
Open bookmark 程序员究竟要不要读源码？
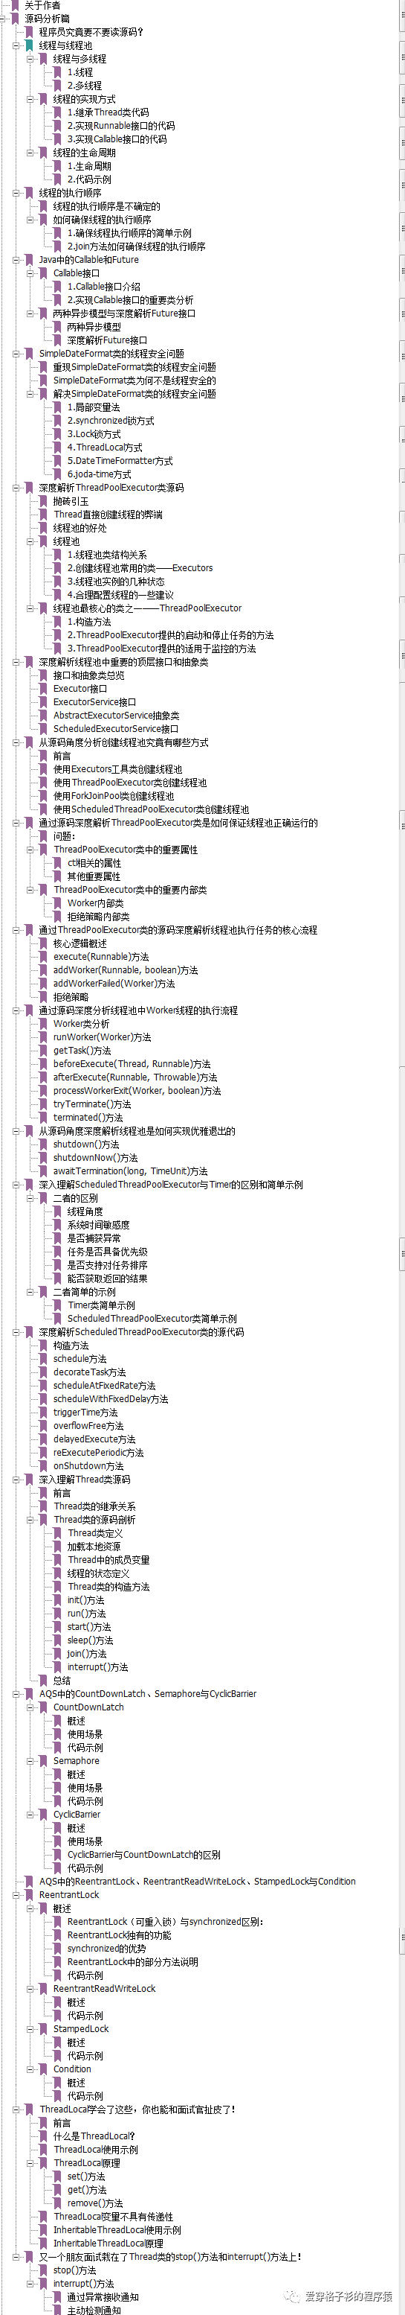91,31
